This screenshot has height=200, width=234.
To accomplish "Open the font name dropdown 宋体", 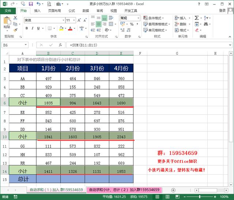I will pyautogui.click(x=63, y=20).
